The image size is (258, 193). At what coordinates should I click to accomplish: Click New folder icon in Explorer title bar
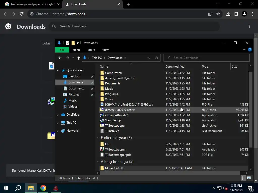click(73, 43)
